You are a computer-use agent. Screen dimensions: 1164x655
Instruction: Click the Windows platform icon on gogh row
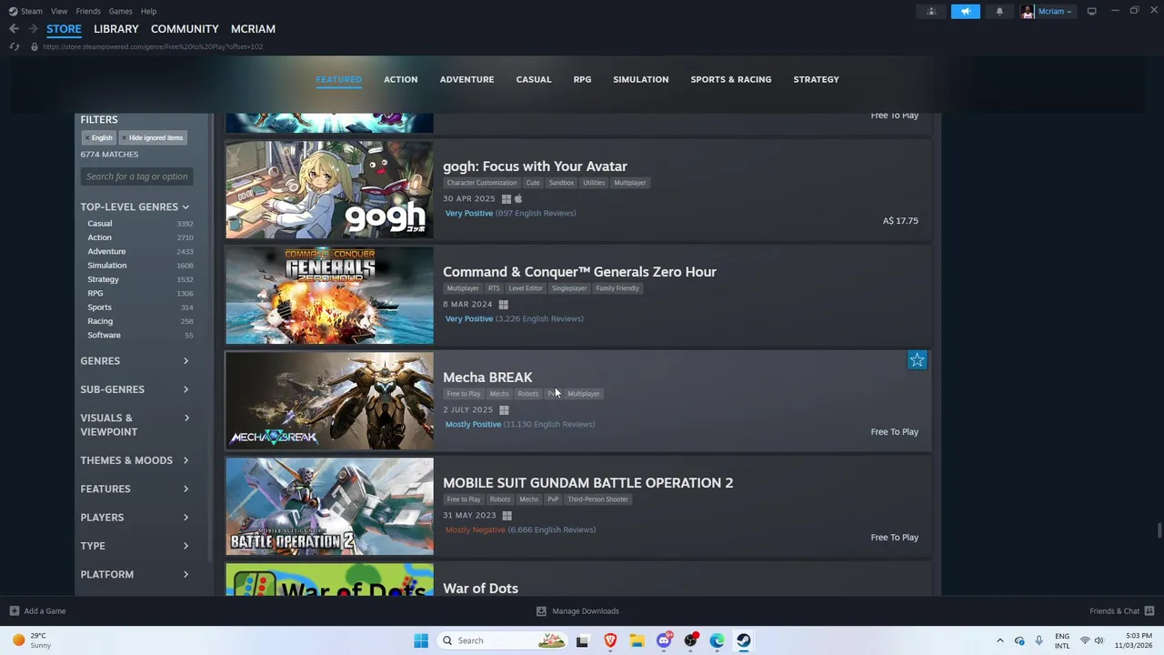click(x=507, y=199)
